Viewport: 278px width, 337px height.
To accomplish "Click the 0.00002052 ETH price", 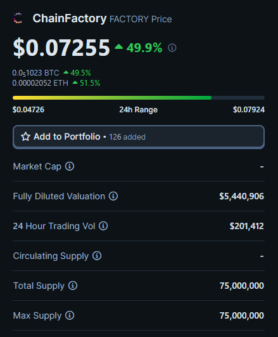I will click(40, 83).
